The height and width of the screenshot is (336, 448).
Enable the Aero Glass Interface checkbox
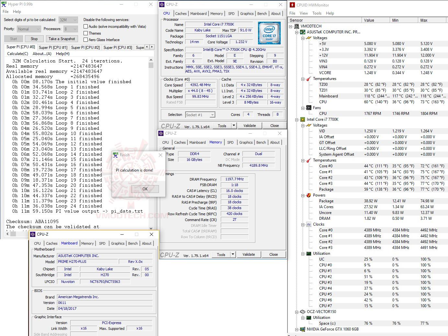coord(85,39)
